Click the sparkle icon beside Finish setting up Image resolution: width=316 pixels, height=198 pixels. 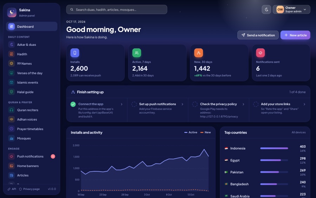[73, 92]
